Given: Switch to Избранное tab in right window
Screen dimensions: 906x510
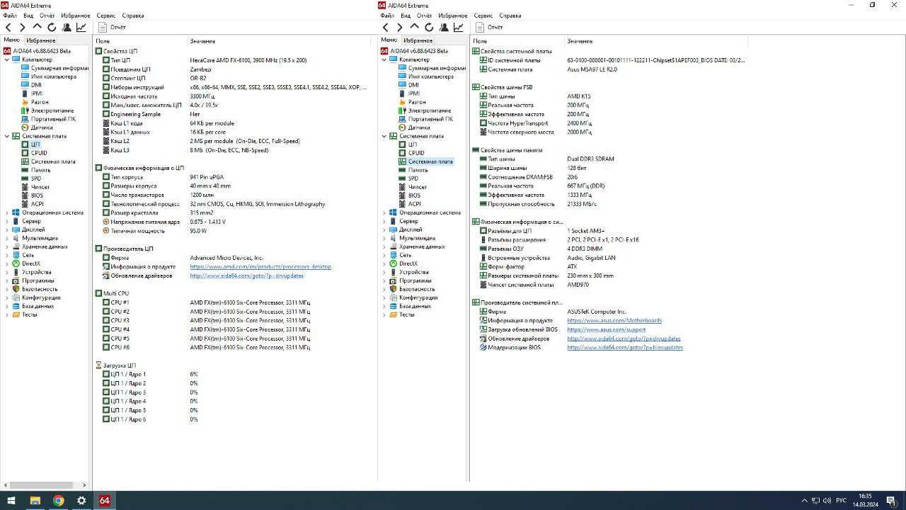Looking at the screenshot, I should click(418, 40).
